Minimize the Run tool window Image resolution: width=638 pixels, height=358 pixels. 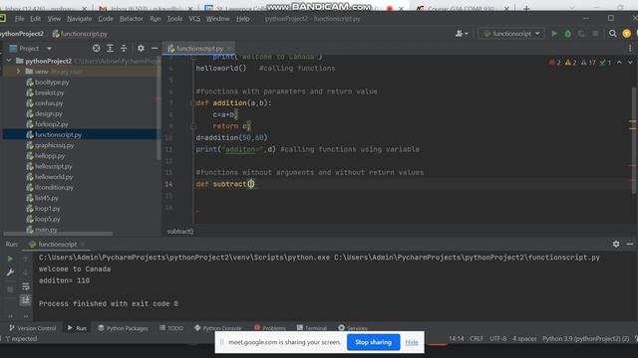coord(630,244)
